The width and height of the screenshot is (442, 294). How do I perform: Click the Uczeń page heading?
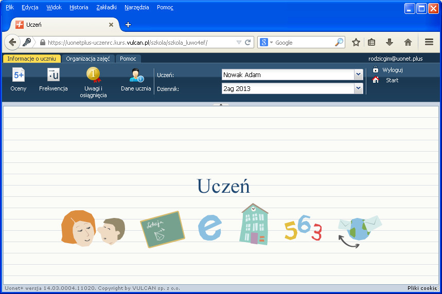point(223,186)
